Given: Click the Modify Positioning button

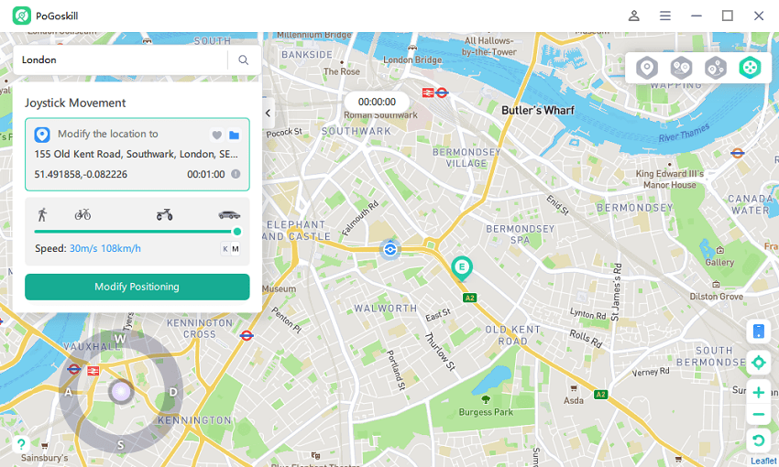Looking at the screenshot, I should click(x=137, y=287).
